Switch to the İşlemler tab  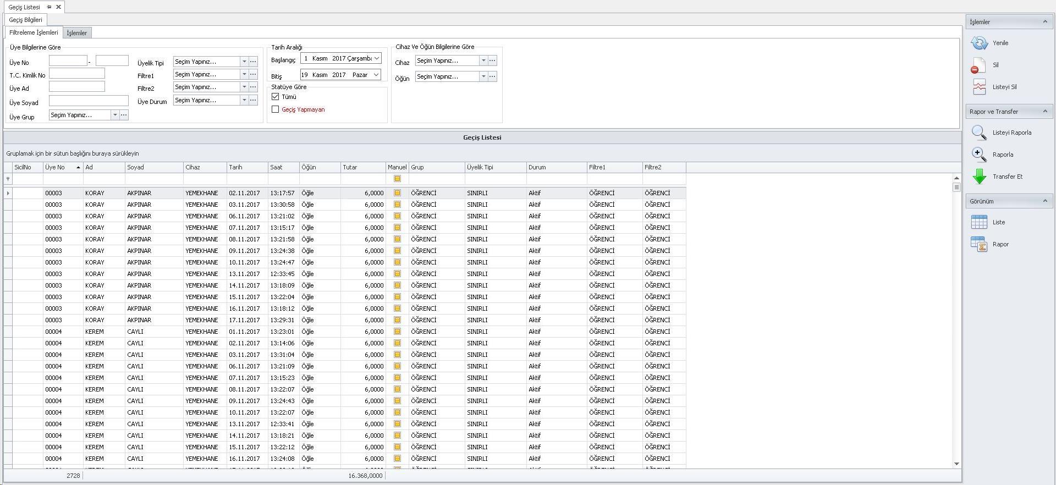click(x=77, y=33)
